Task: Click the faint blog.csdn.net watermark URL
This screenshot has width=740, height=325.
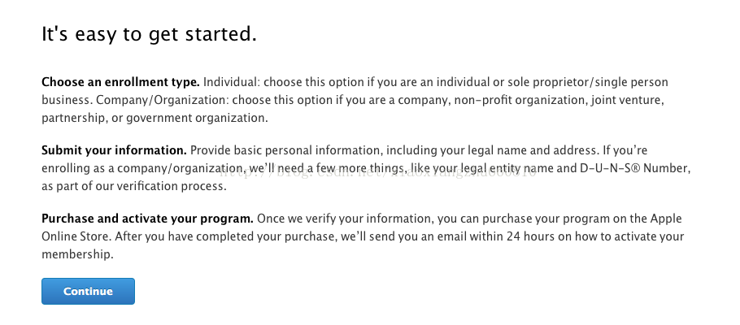Action: pos(378,172)
